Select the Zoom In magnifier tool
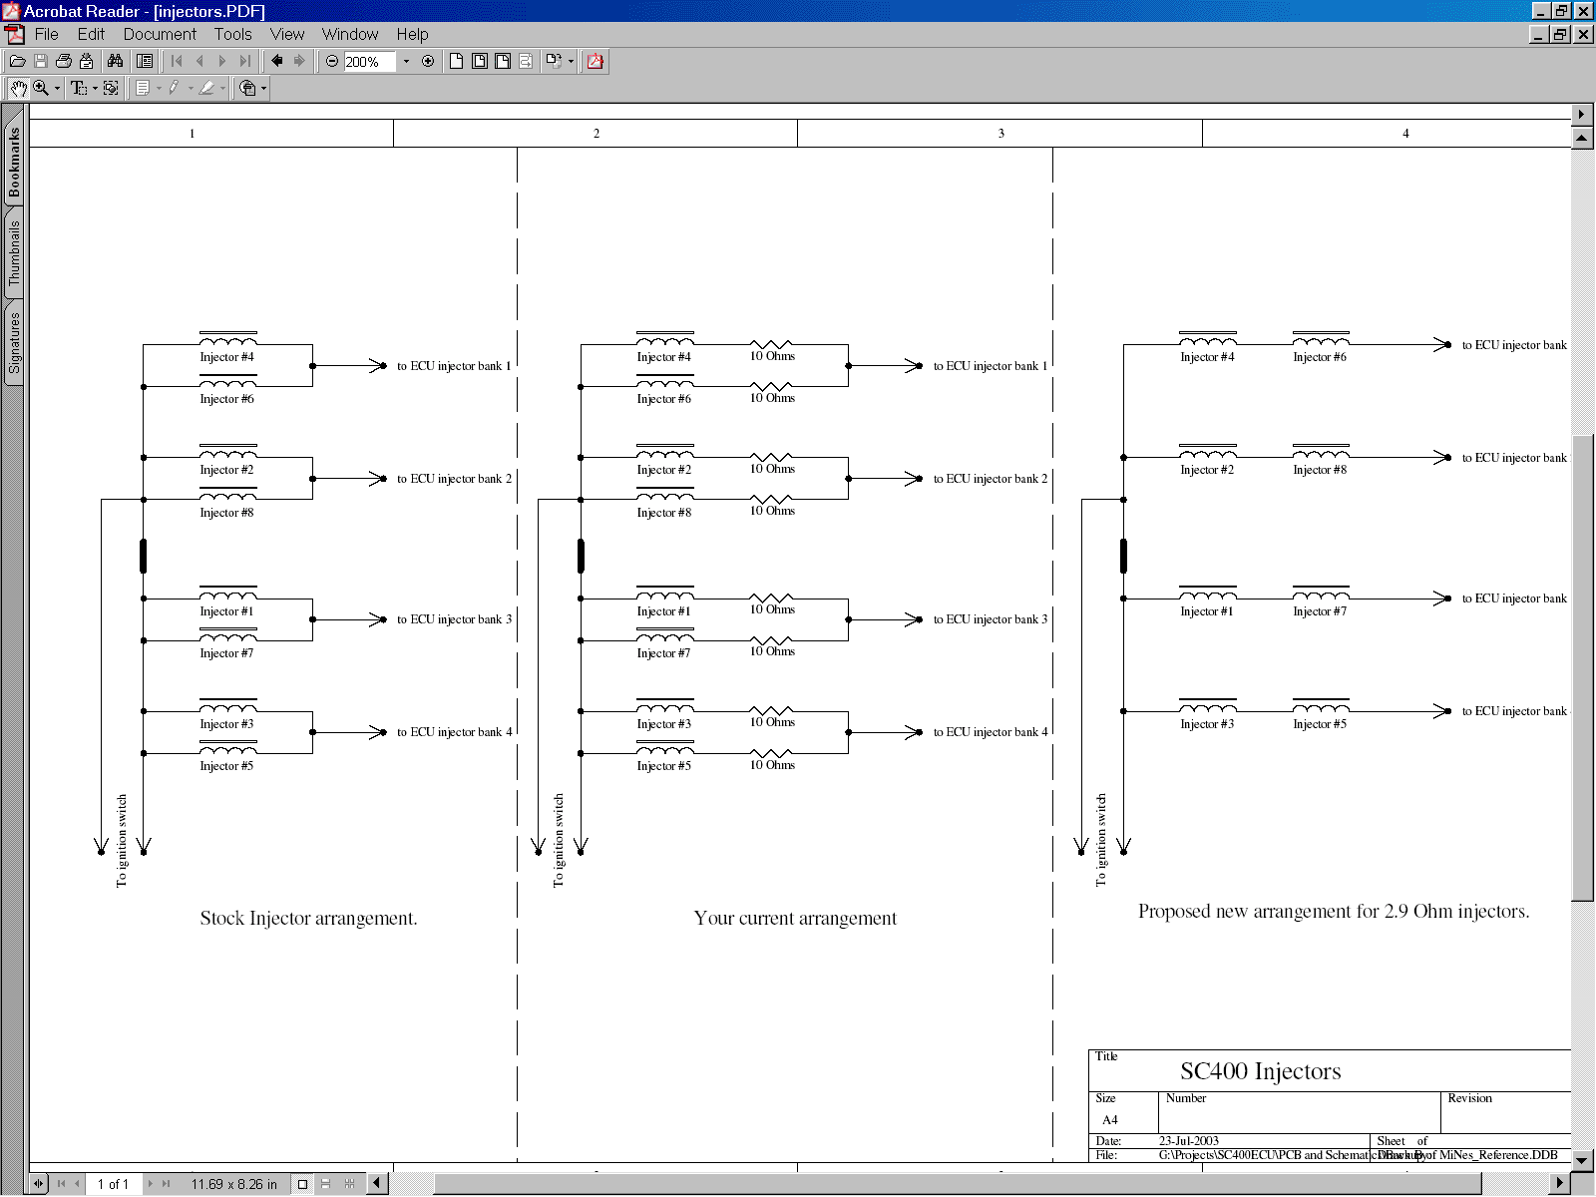Image resolution: width=1596 pixels, height=1197 pixels. 41,88
